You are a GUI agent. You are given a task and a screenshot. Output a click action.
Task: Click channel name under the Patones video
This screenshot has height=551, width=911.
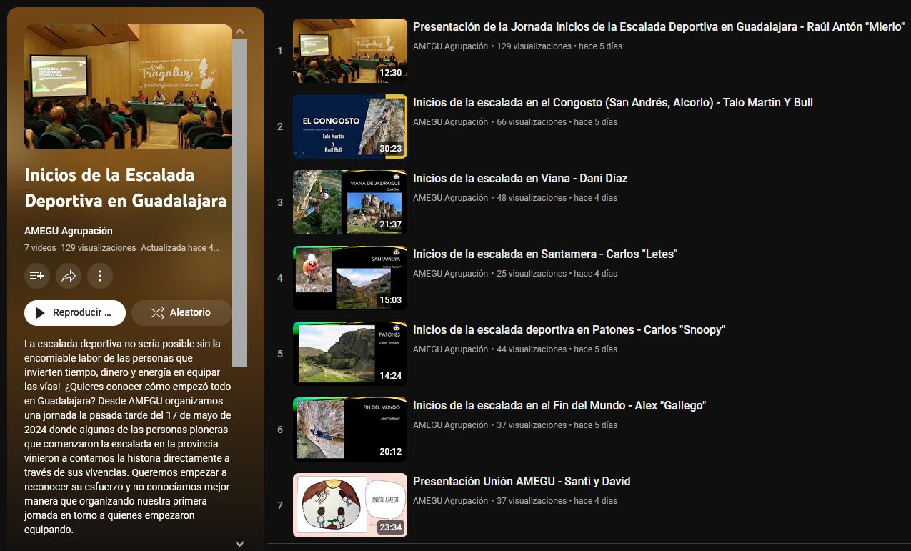(x=450, y=349)
